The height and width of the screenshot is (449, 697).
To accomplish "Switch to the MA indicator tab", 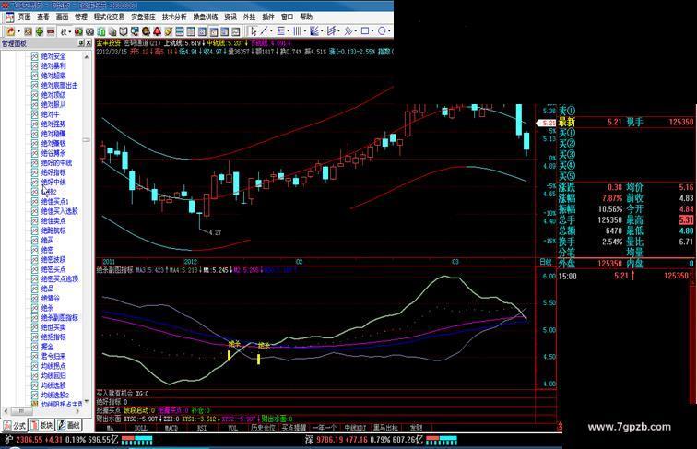I will [x=110, y=428].
